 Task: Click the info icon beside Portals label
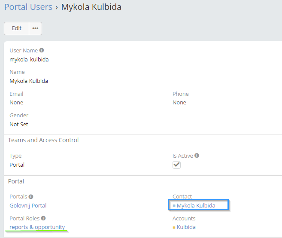tap(31, 196)
